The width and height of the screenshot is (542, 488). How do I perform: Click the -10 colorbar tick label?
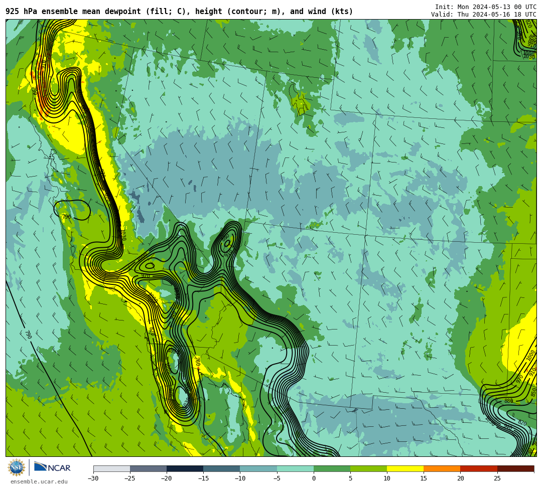(240, 478)
